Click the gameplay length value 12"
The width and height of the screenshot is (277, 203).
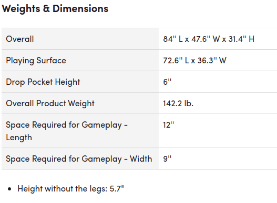[168, 125]
